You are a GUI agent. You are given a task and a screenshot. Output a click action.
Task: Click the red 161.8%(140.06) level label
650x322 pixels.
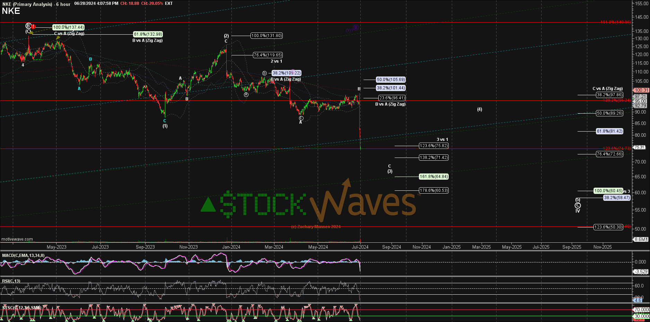point(616,22)
